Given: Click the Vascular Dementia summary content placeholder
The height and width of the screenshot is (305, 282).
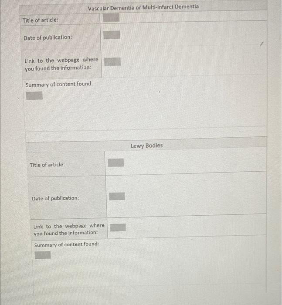Looking at the screenshot, I should point(34,95).
